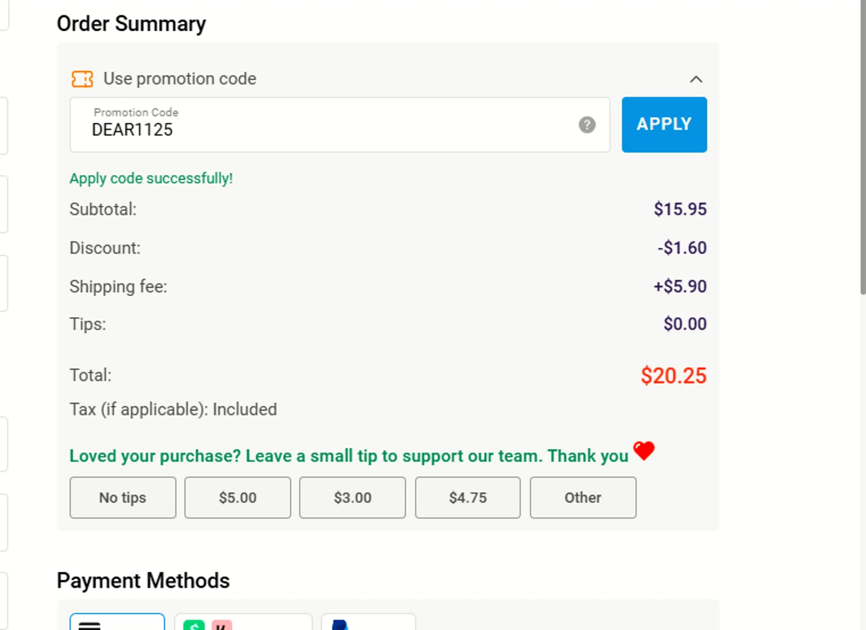Click the promotion coupon ticket icon
866x630 pixels.
[x=82, y=79]
